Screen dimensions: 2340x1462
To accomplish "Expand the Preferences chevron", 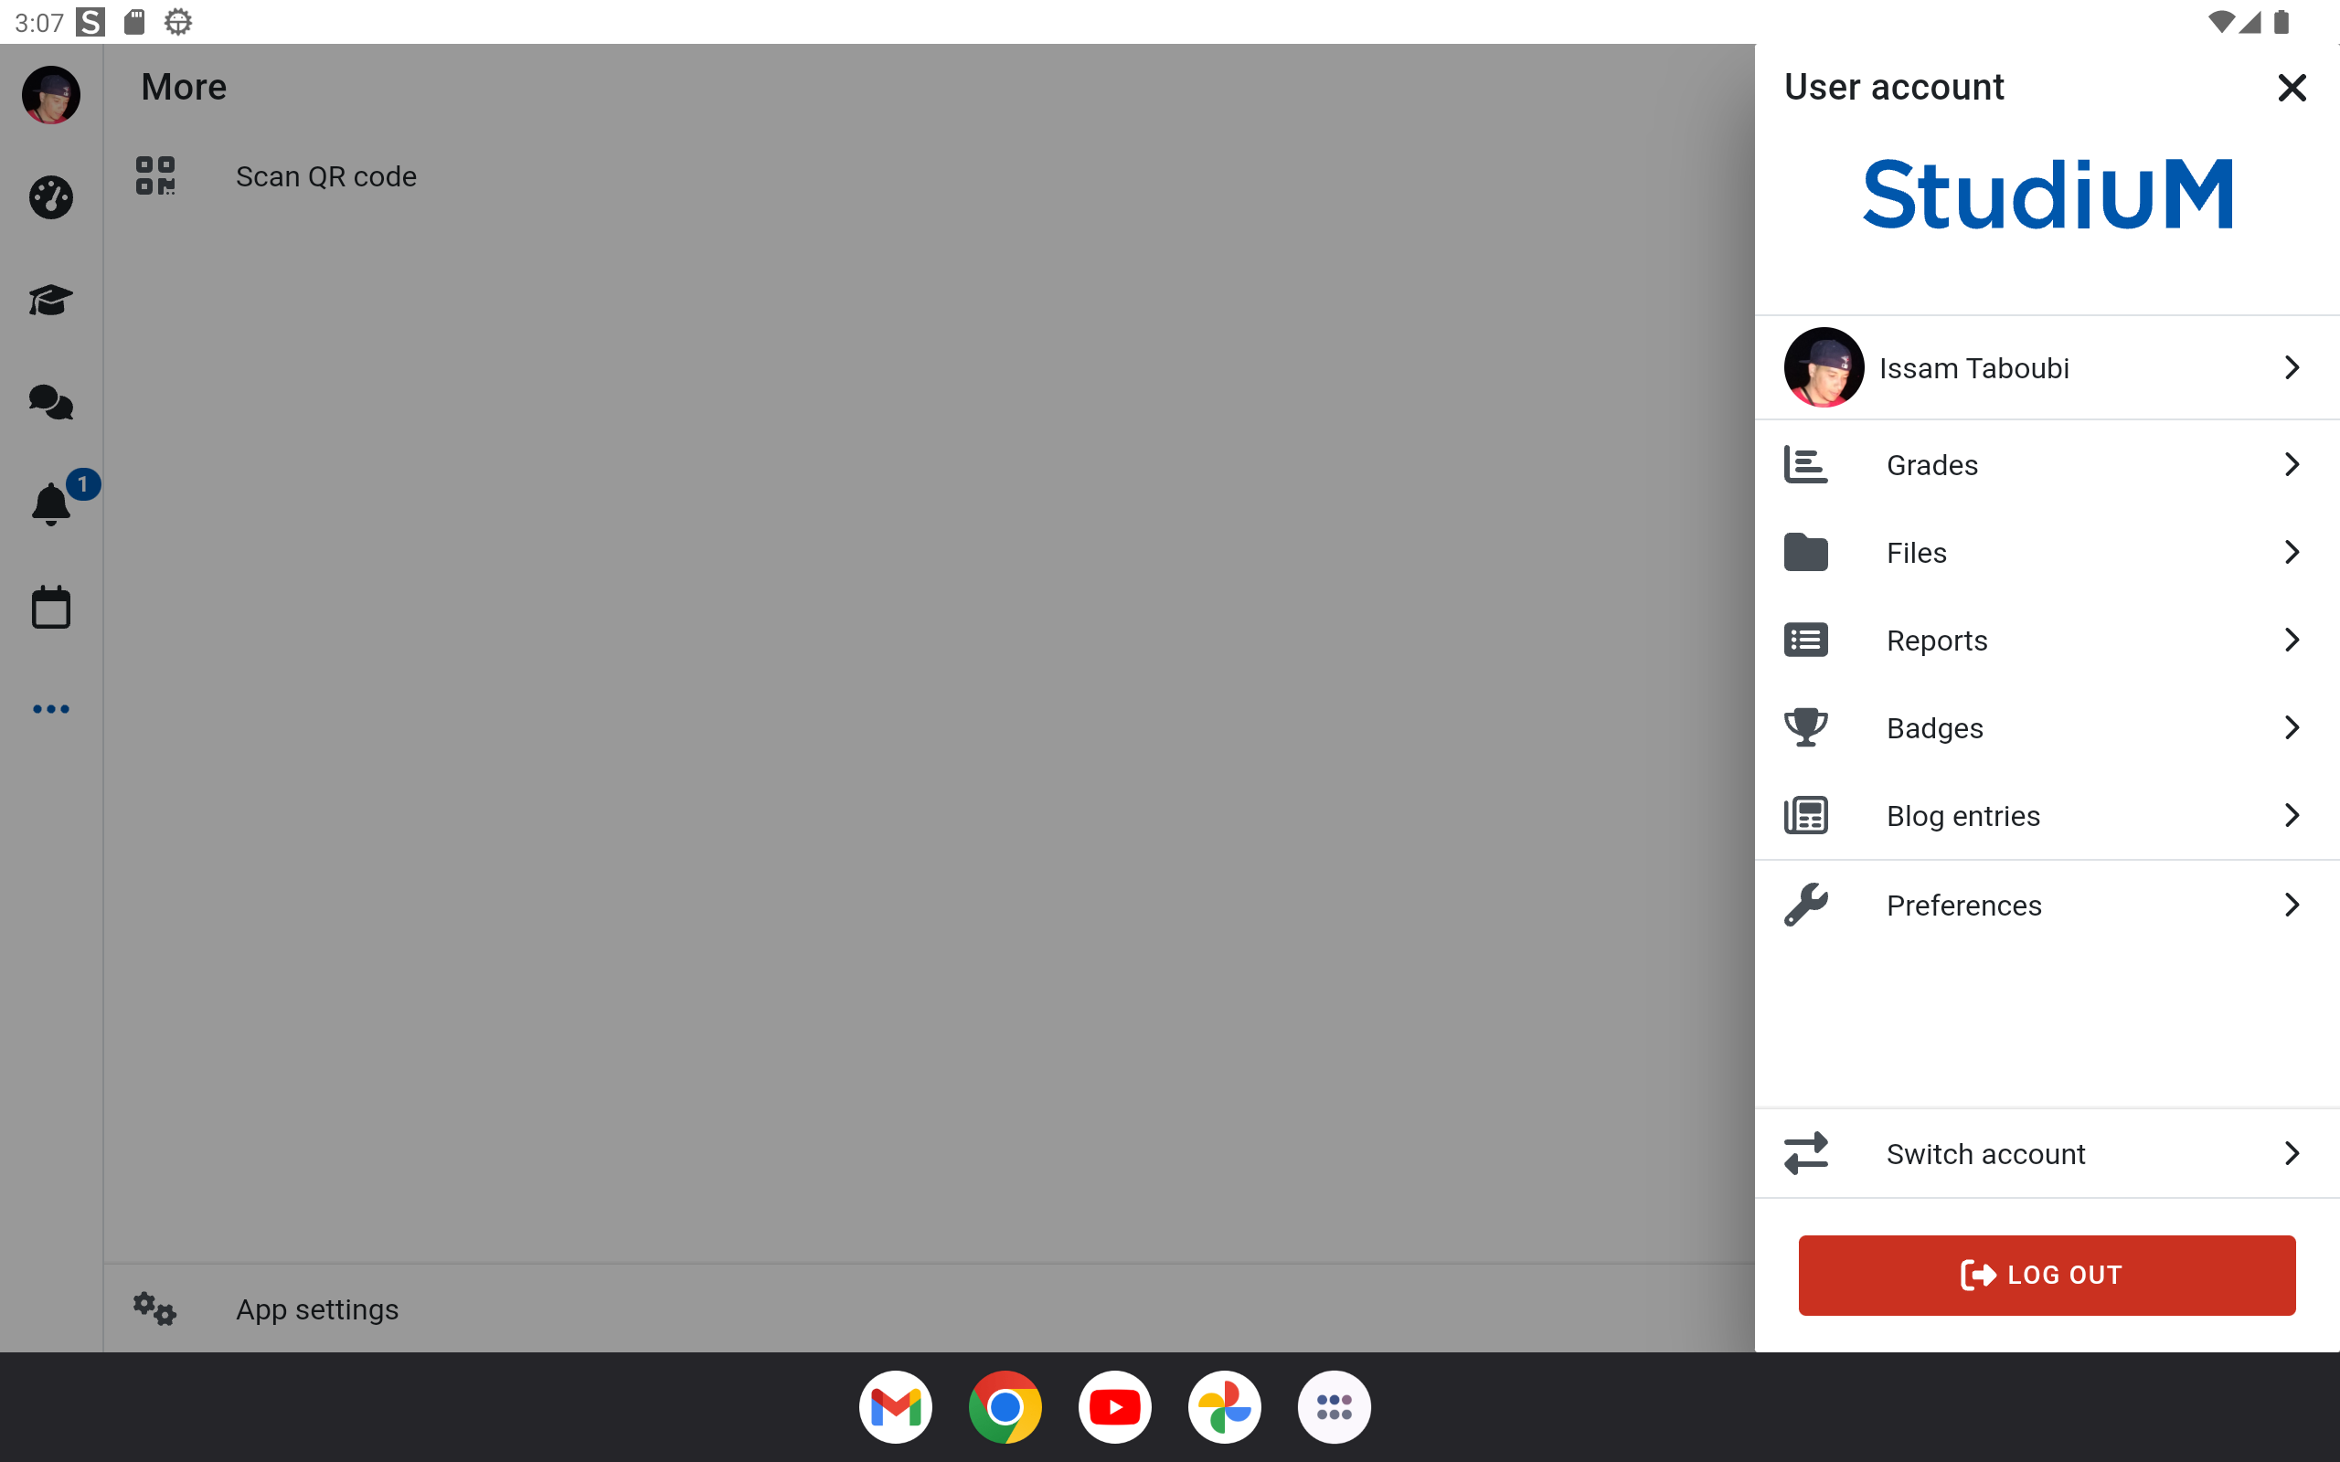I will click(x=2292, y=905).
